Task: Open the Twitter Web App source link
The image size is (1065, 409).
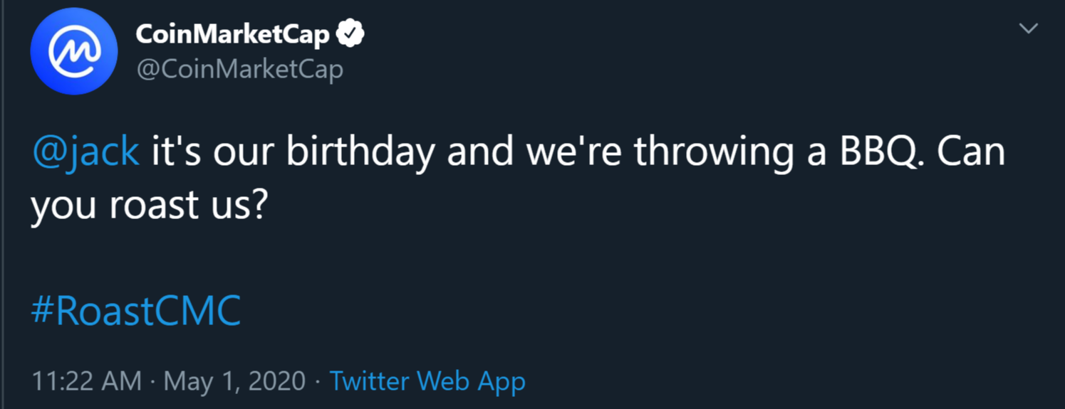Action: click(x=427, y=381)
